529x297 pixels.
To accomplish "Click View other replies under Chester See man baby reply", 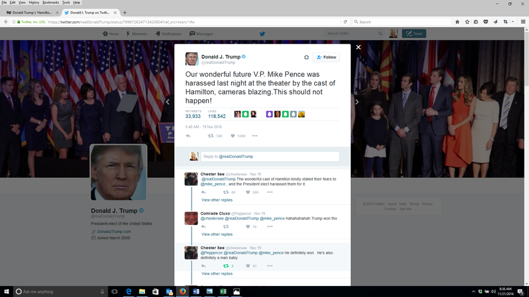I will coord(217,274).
